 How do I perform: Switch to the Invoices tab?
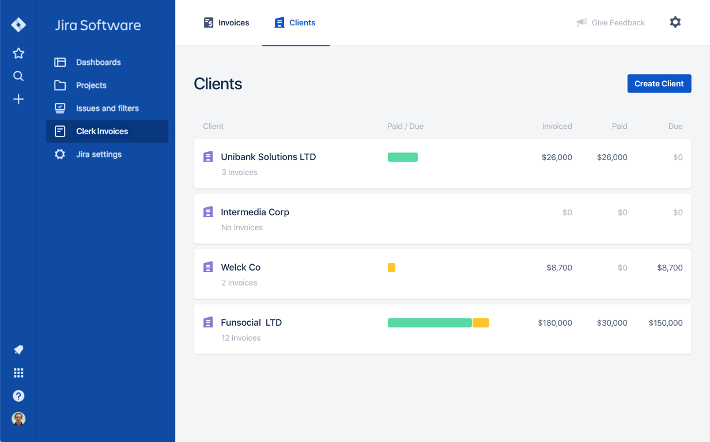226,22
